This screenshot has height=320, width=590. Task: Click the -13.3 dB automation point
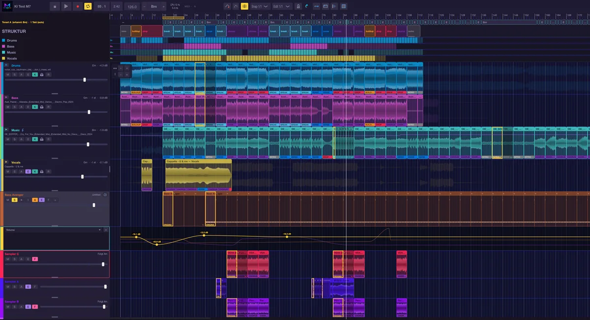(x=205, y=236)
